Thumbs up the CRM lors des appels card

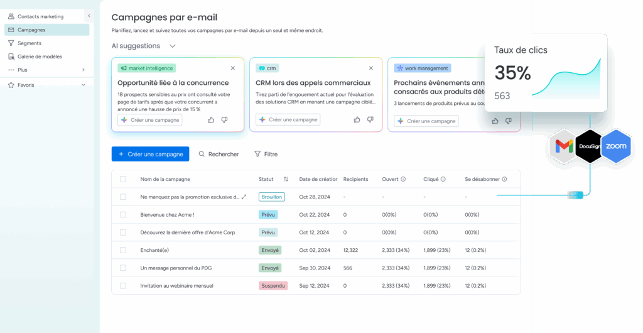(x=357, y=120)
